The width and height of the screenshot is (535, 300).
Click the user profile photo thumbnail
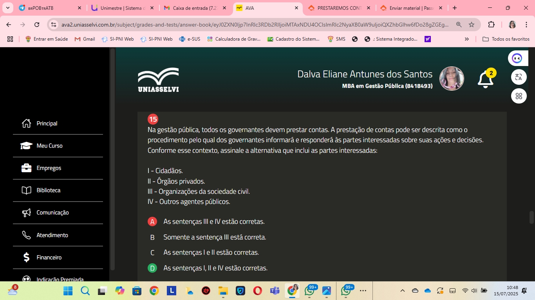pyautogui.click(x=452, y=79)
